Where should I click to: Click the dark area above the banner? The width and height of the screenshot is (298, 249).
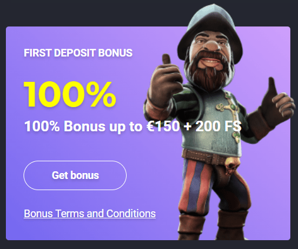(x=88, y=13)
